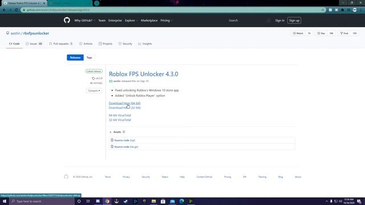Viewport: 365px width, 205px height.
Task: Click Download Here (32-bit) link
Action: coord(124,108)
